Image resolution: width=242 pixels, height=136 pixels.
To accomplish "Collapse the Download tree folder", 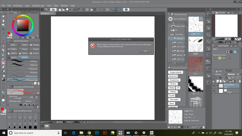I will coord(171,35).
